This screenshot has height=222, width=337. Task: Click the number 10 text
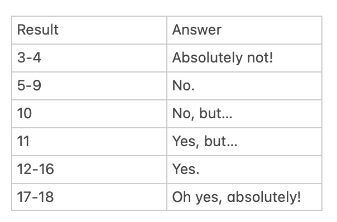[25, 113]
